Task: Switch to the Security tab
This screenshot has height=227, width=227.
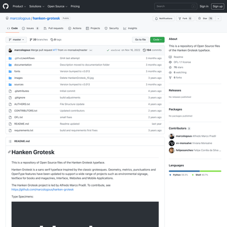Action: pos(112,28)
